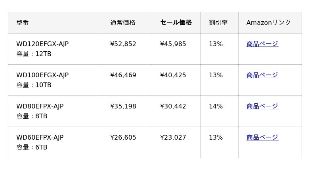
Task: Open 商品ページ link for WD80EFPX-AJP
Action: coord(262,106)
